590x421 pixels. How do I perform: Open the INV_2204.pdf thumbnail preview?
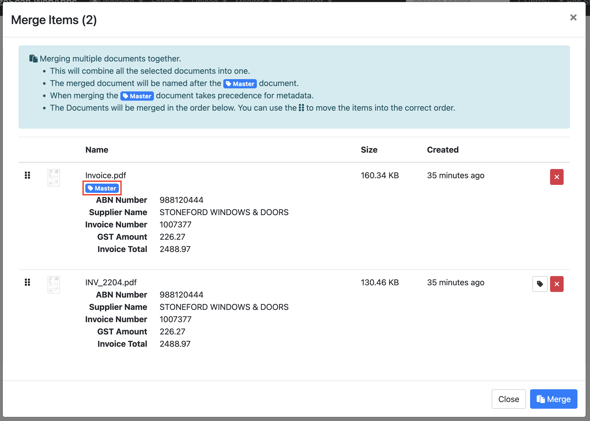54,285
